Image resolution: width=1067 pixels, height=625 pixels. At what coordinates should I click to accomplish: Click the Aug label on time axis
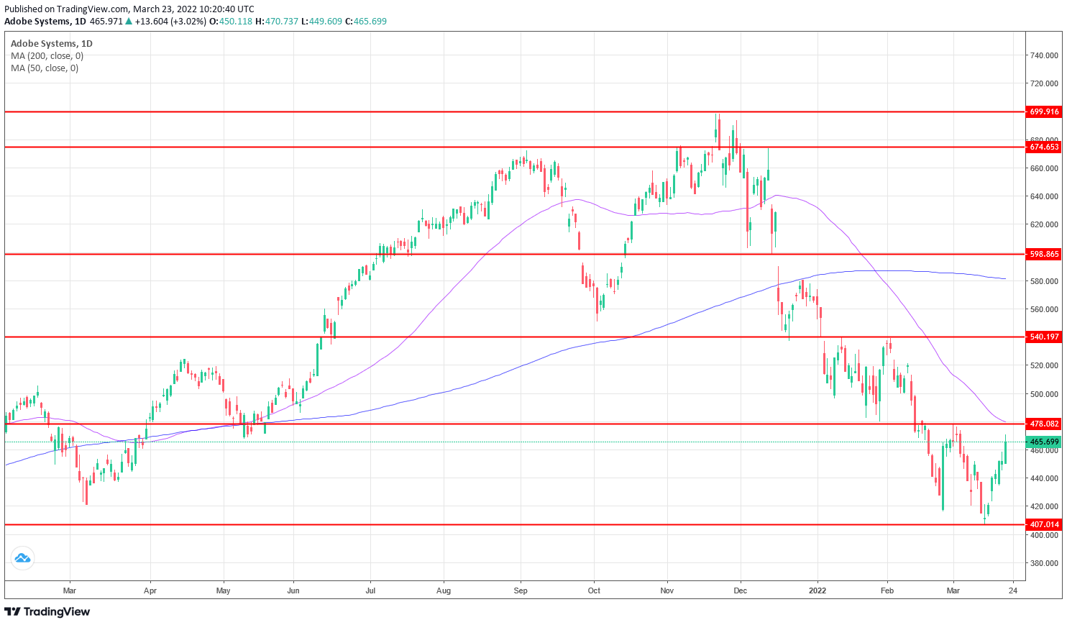(x=444, y=590)
